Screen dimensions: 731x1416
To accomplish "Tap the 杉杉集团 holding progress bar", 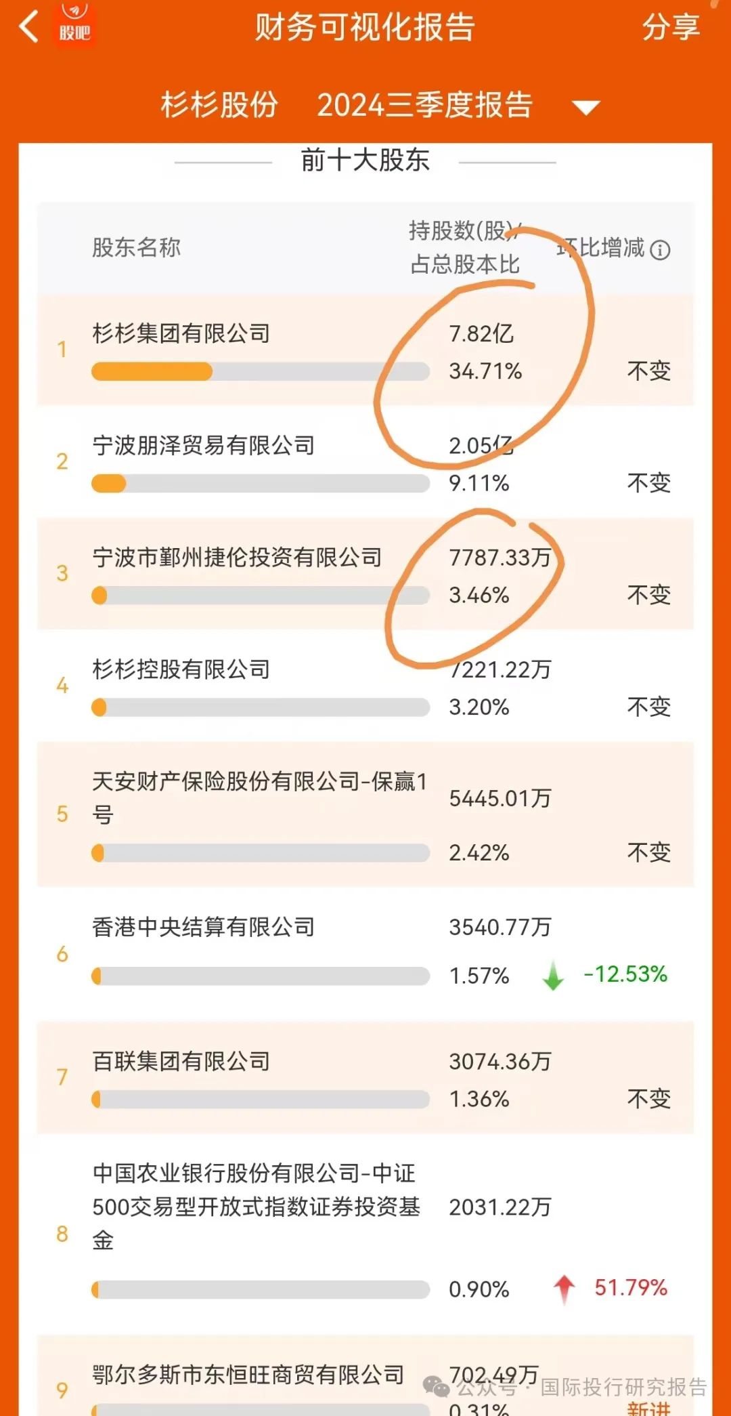I will 261,371.
